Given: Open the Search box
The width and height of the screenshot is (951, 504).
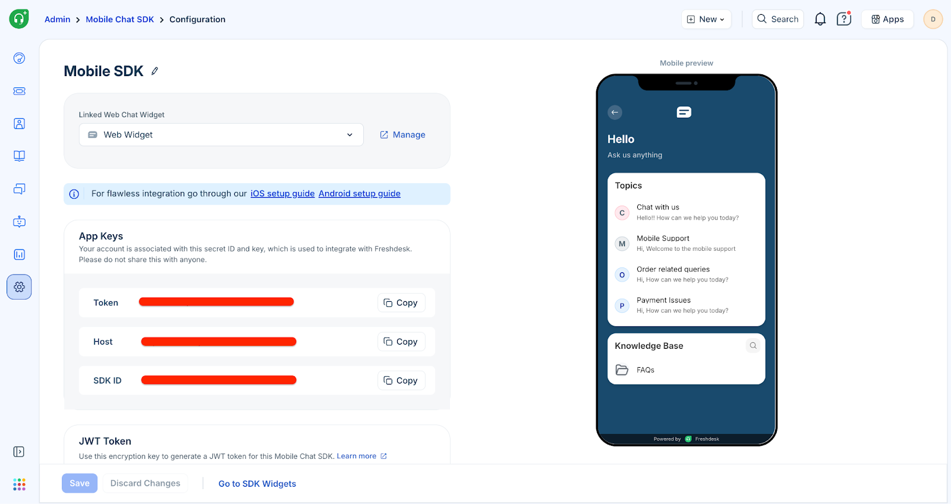Looking at the screenshot, I should (777, 19).
